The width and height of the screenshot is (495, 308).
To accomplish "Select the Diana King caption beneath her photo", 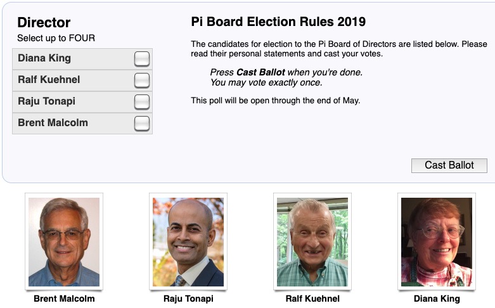I will click(437, 298).
